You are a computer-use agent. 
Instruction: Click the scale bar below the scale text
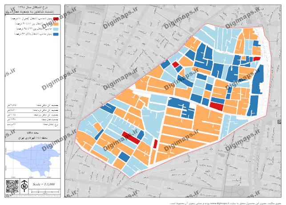pyautogui.click(x=45, y=192)
